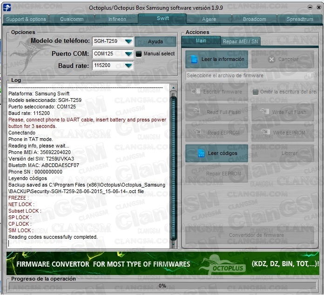Click the X icon on Cancelar button
Viewport: 324px width, 295px height.
(271, 60)
